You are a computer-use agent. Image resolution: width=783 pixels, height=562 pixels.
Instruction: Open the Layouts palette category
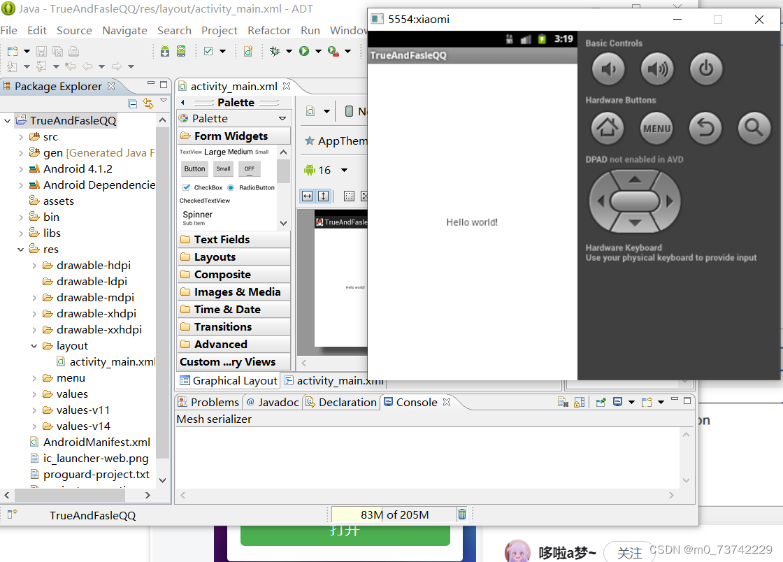[234, 257]
